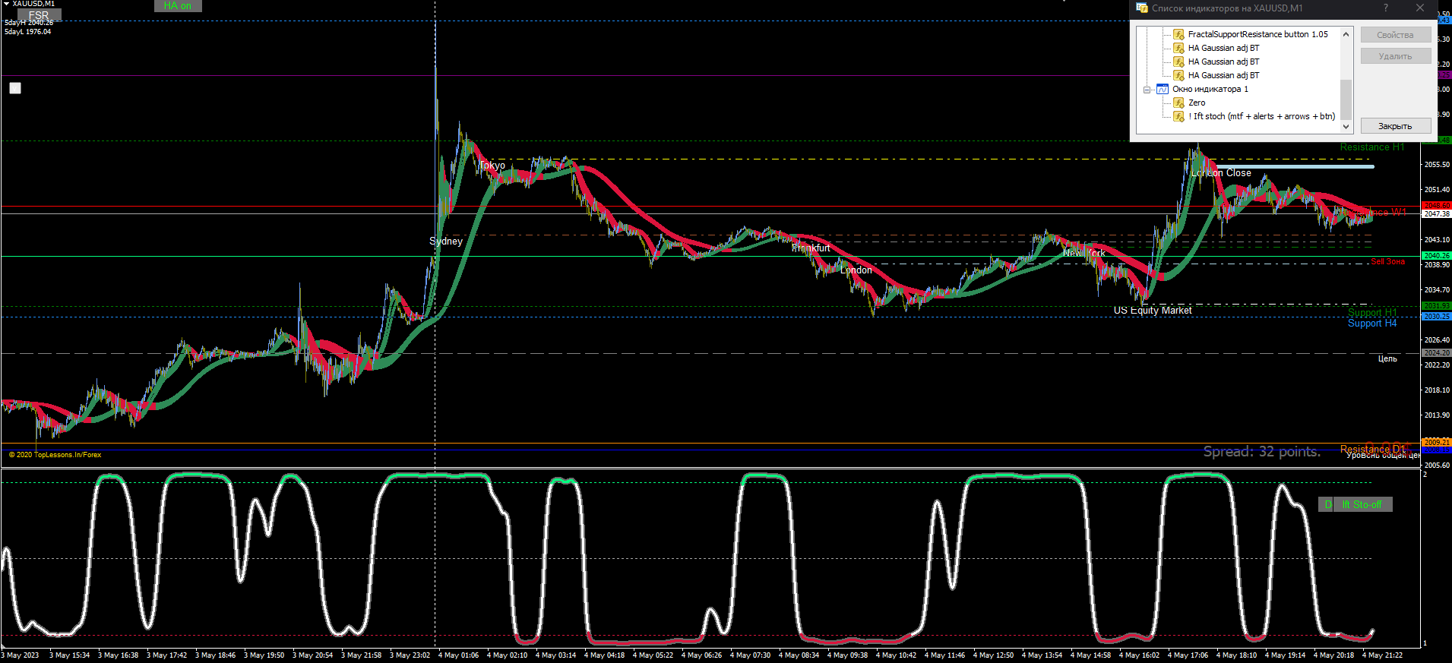This screenshot has height=663, width=1452.
Task: Click the indicator list scroll down arrow
Action: 1346,127
